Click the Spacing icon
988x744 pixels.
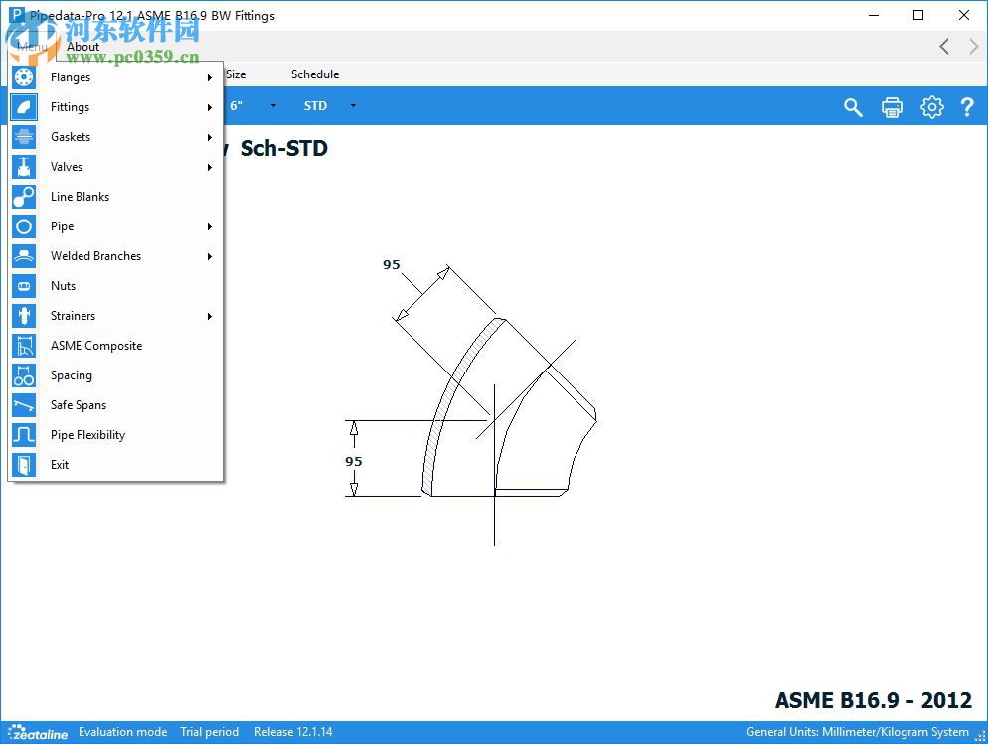pyautogui.click(x=23, y=375)
